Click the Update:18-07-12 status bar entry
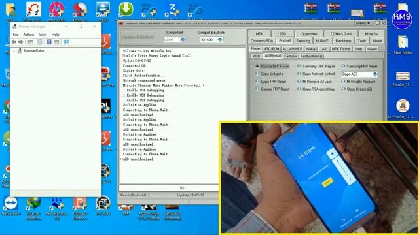 point(191,195)
